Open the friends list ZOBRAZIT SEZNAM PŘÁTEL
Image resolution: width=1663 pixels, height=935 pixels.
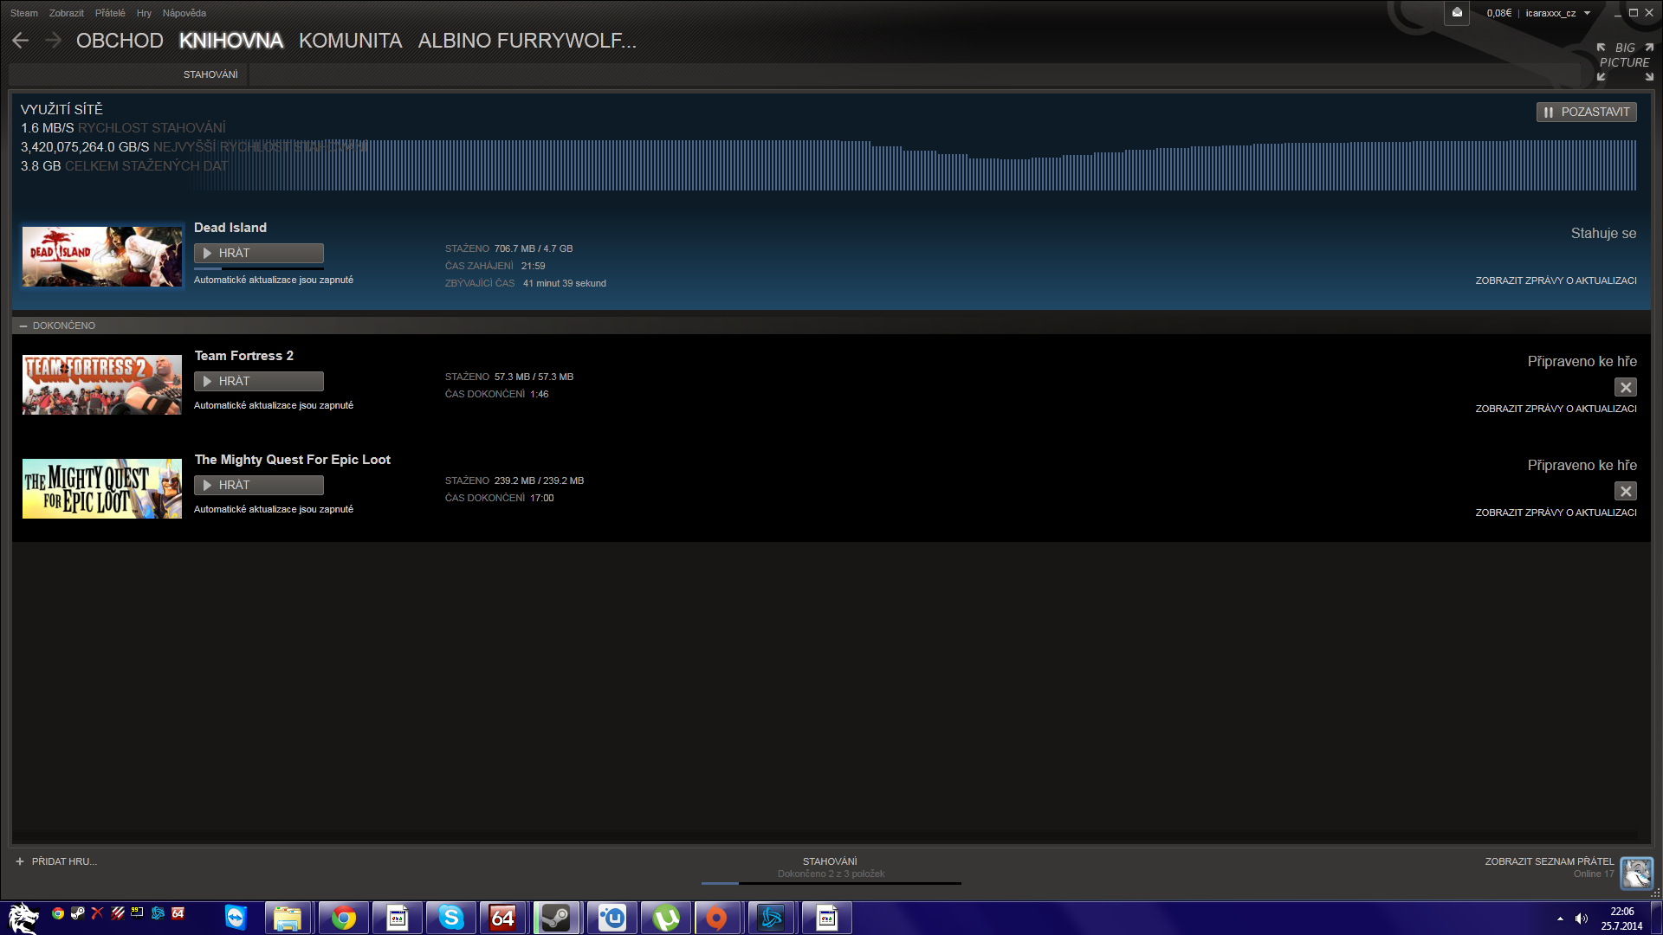1550,861
